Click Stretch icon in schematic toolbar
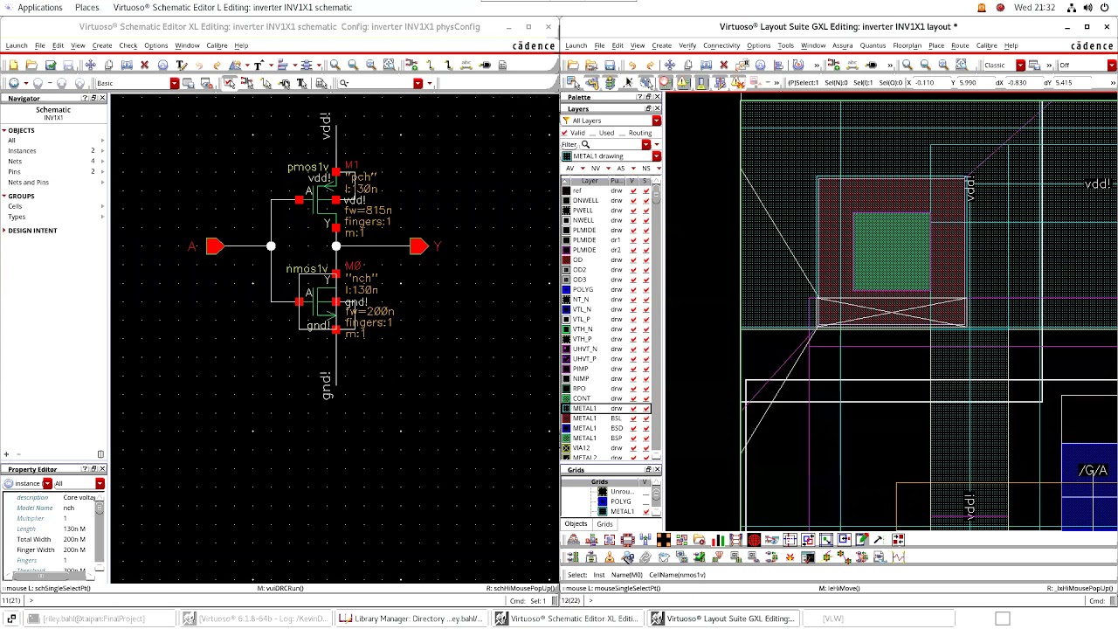1118x629 pixels. pyautogui.click(x=127, y=65)
